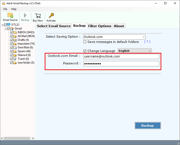Click the folder tree horizontal scrollbar thumb
Viewport: 180px width, 145px height.
click(x=17, y=138)
